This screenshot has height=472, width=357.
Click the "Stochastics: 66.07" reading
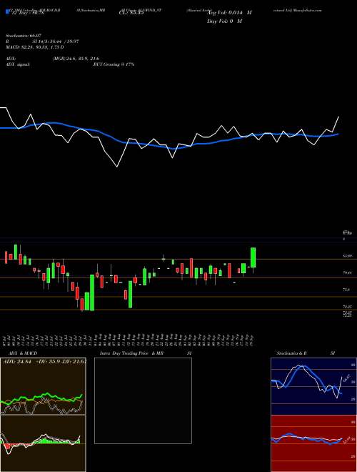24,36
